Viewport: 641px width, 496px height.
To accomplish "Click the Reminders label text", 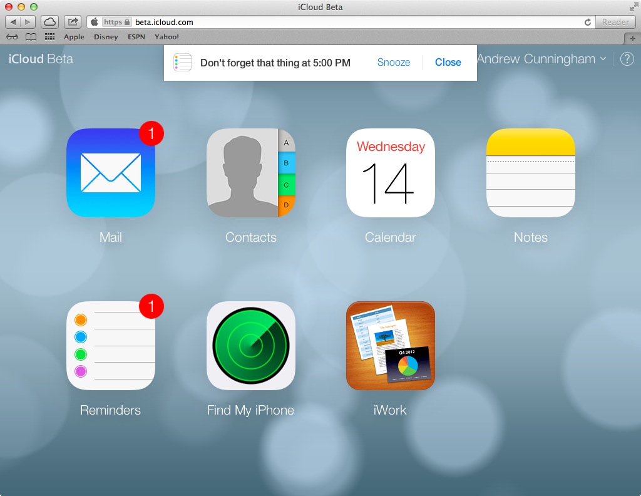I will click(110, 410).
